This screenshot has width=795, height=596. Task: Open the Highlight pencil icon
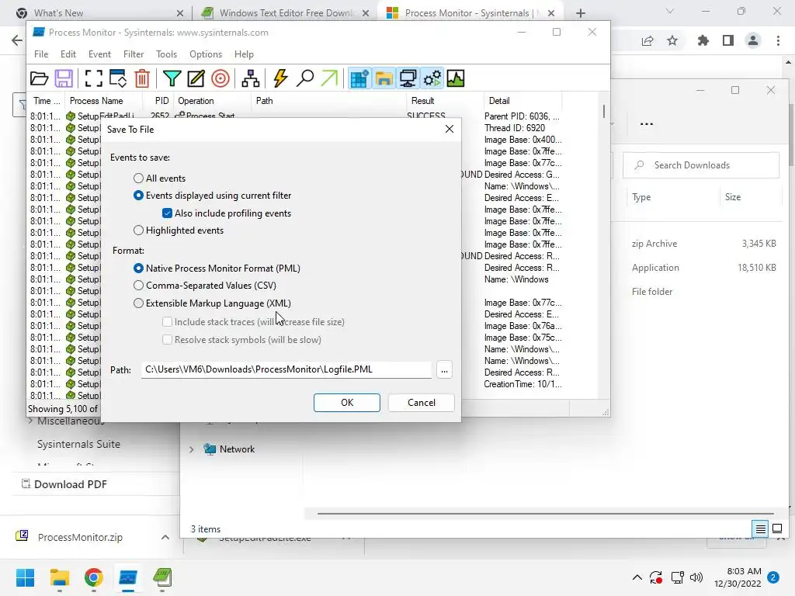196,78
